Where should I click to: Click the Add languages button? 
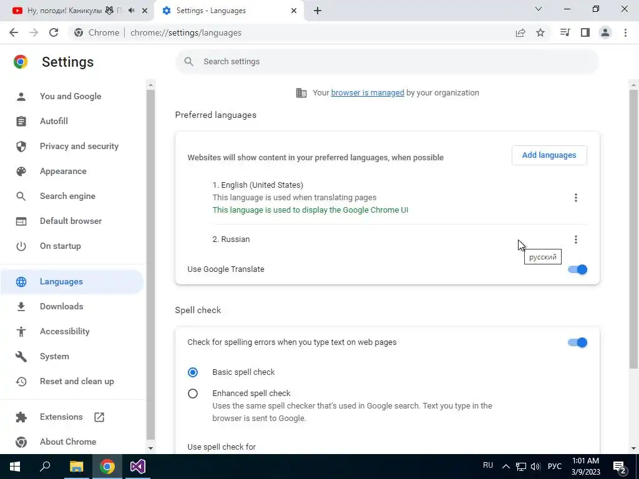click(x=549, y=155)
